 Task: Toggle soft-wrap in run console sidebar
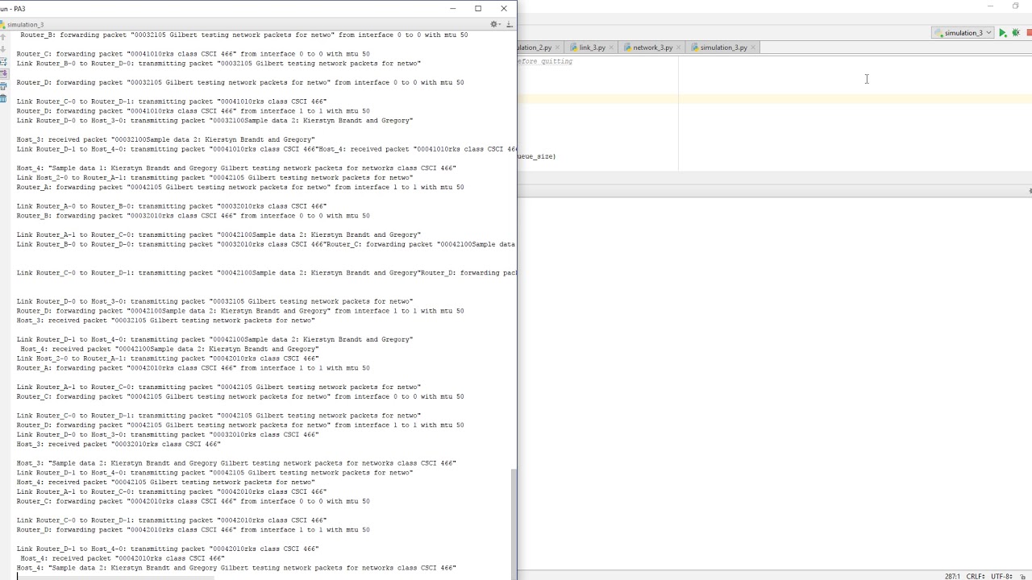[x=3, y=61]
